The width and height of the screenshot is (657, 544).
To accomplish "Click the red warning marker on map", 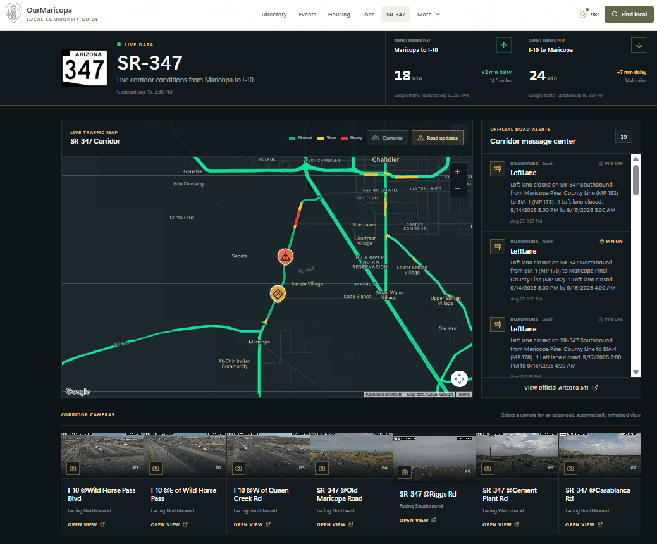I will coord(285,256).
